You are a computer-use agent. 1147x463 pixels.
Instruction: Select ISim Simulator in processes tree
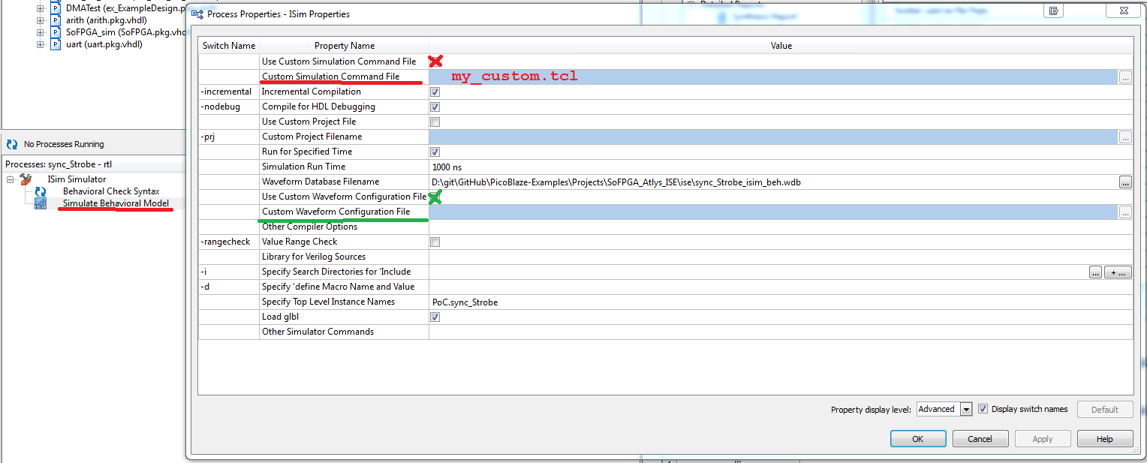77,179
